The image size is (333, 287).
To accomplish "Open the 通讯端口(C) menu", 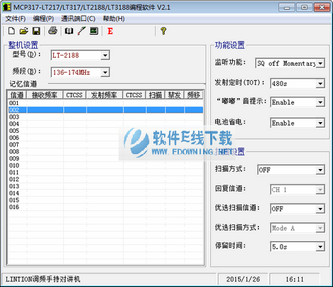I will point(78,18).
